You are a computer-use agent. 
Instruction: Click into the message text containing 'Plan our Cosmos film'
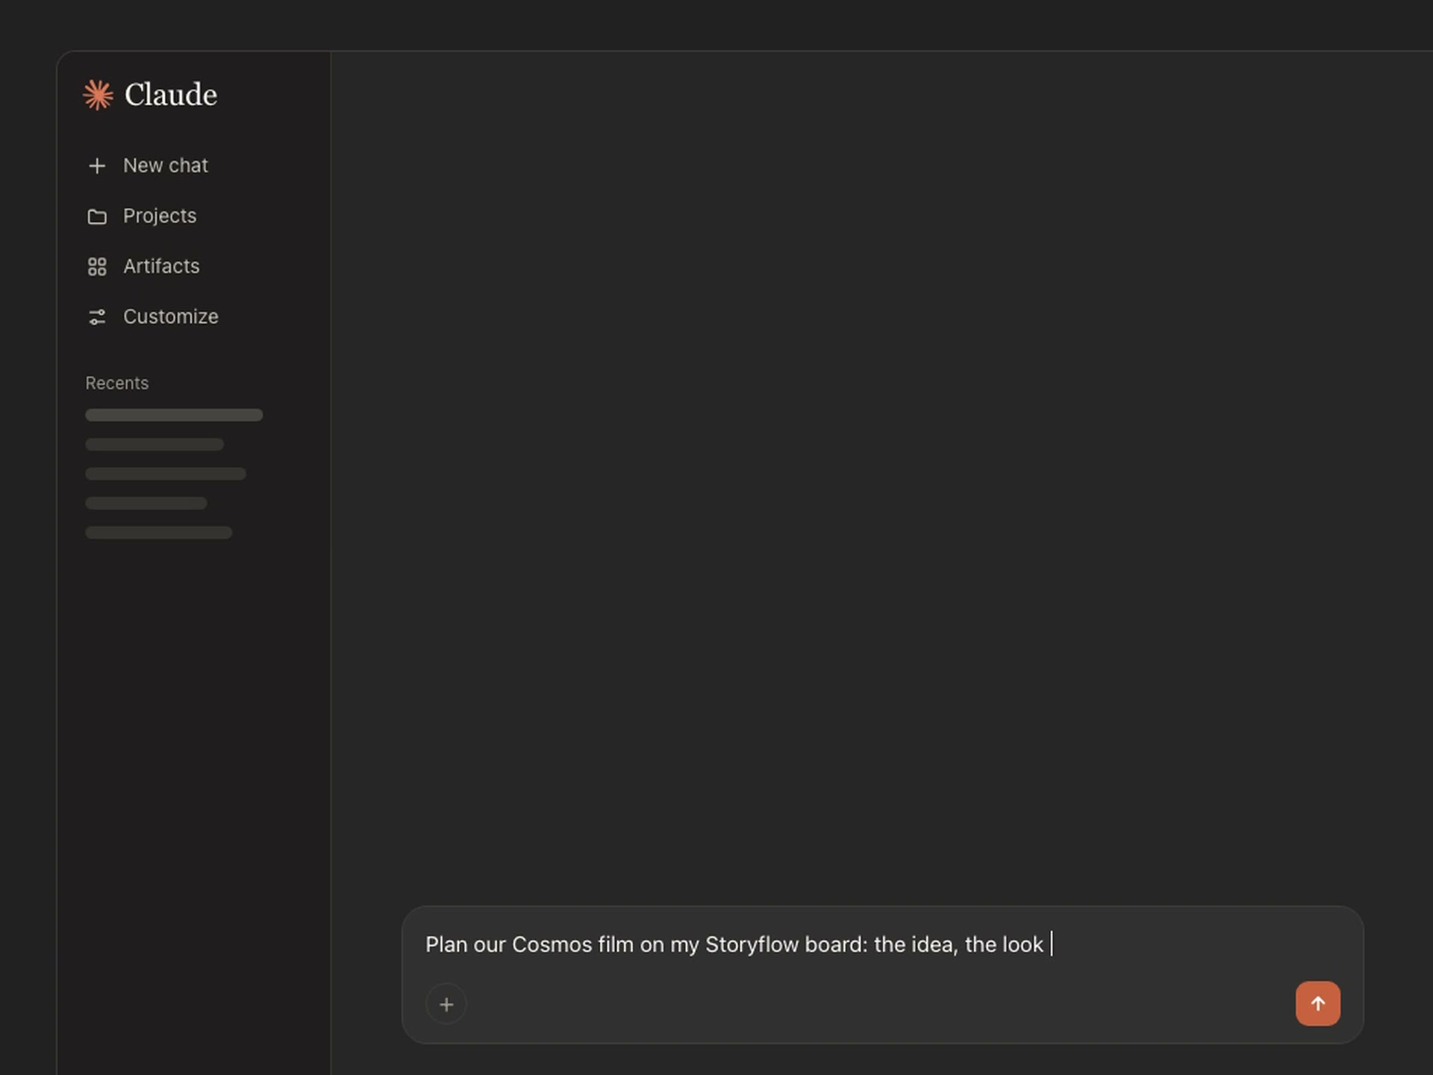coord(734,944)
